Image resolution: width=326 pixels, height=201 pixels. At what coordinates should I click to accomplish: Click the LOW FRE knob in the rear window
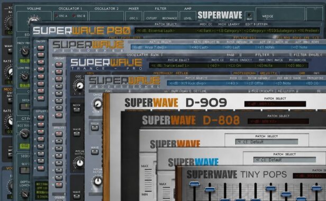(x=24, y=76)
